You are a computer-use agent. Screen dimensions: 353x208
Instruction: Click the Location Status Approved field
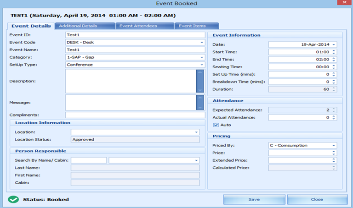tap(135, 140)
